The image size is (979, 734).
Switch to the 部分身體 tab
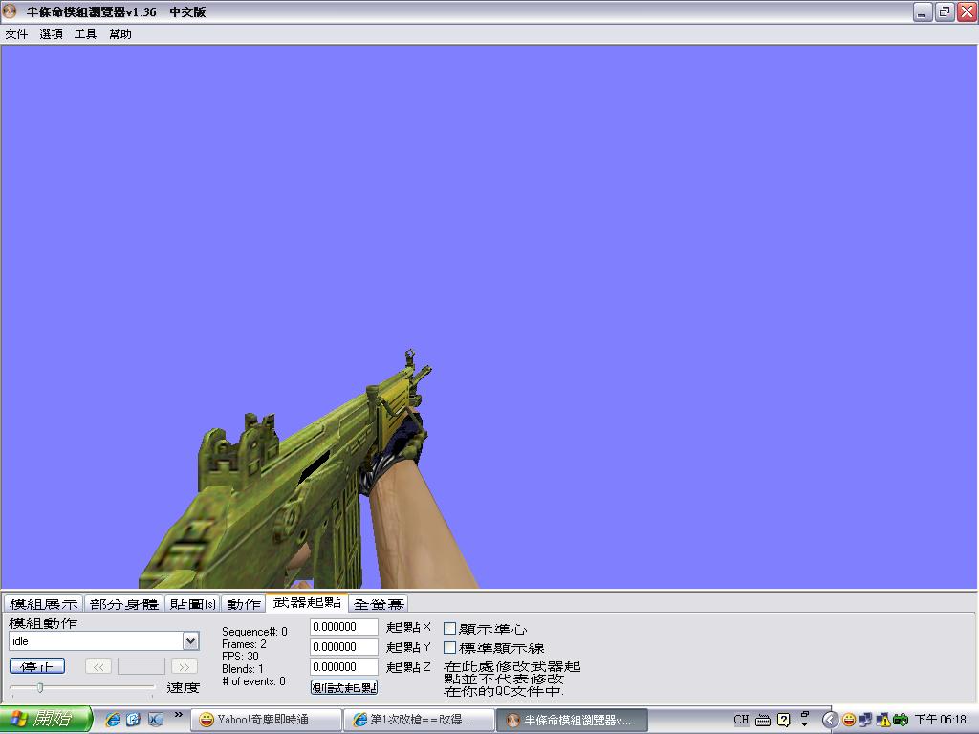(123, 604)
